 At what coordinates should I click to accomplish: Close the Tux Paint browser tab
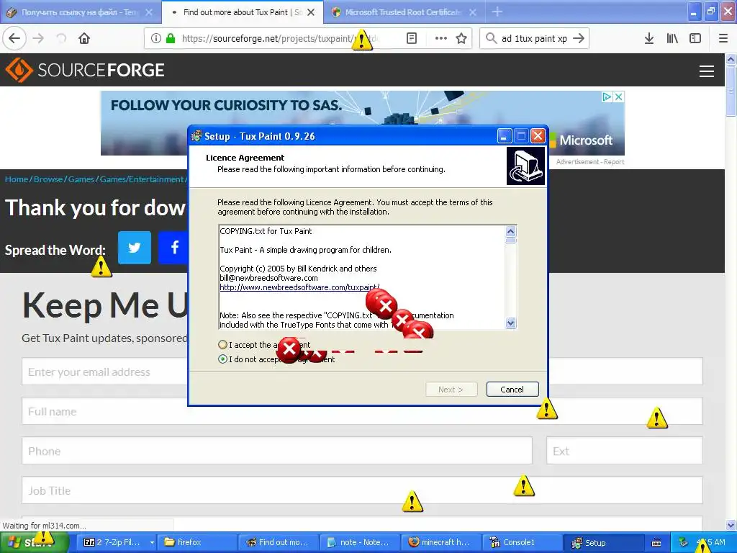pos(311,12)
